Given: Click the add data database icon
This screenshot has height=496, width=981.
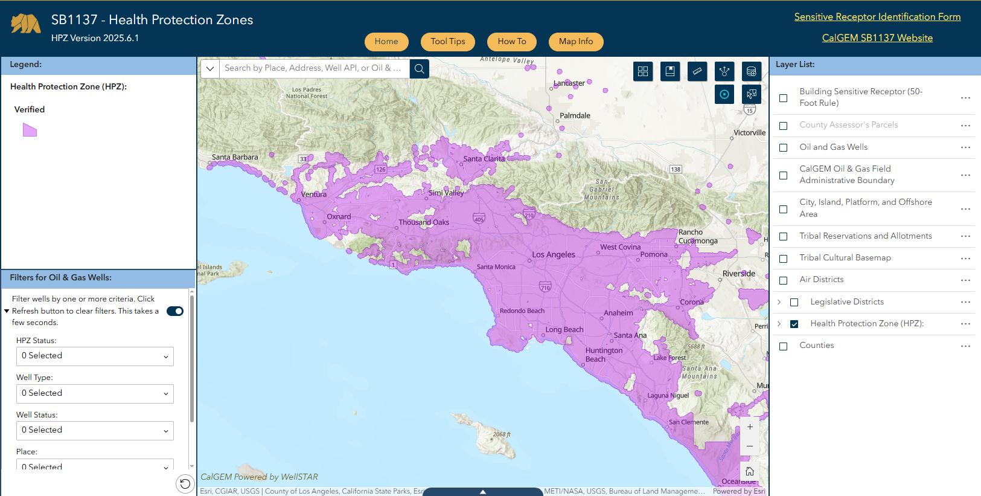Looking at the screenshot, I should click(x=751, y=71).
